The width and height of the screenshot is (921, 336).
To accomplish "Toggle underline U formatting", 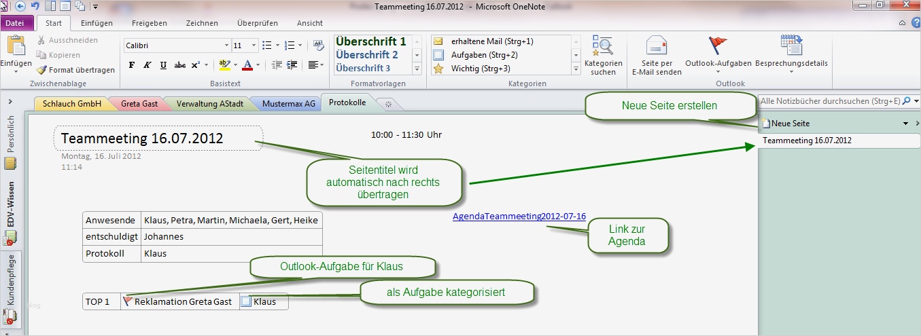I will (163, 65).
